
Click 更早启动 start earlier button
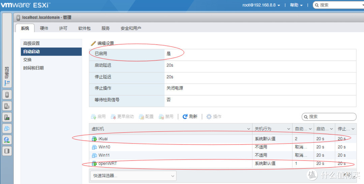click(x=122, y=117)
